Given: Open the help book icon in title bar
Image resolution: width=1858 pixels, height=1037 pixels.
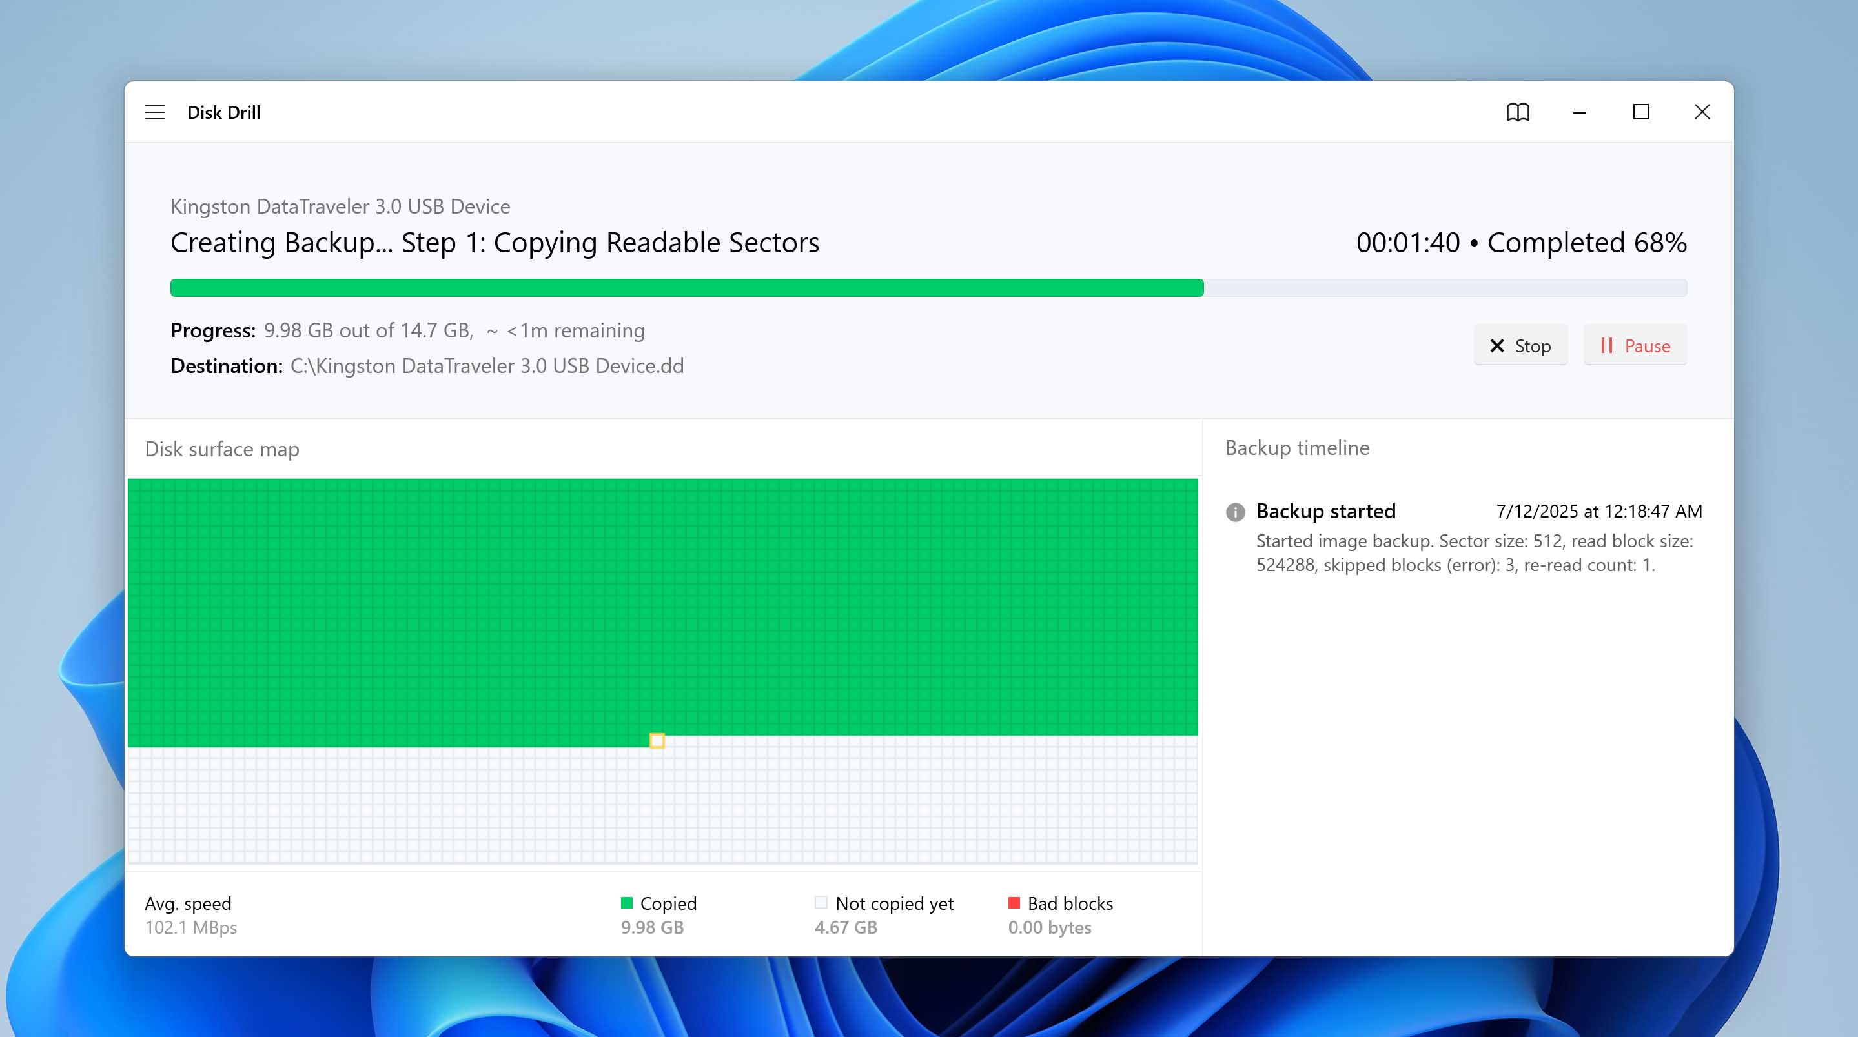Looking at the screenshot, I should click(1518, 112).
